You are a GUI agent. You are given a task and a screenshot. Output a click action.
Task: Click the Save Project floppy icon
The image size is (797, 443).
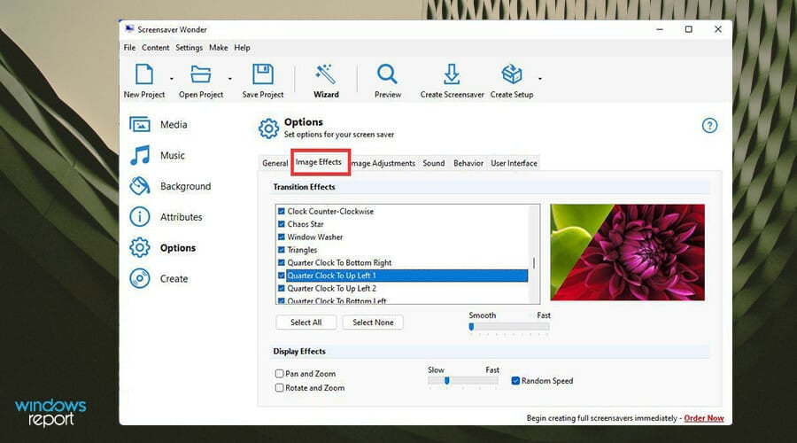[x=263, y=74]
